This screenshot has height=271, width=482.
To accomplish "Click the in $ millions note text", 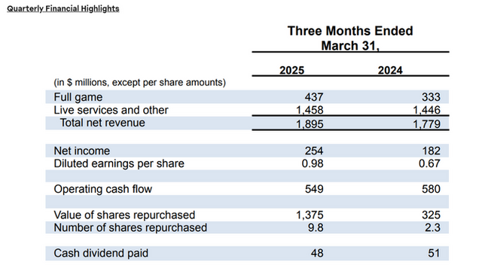I will [x=140, y=83].
